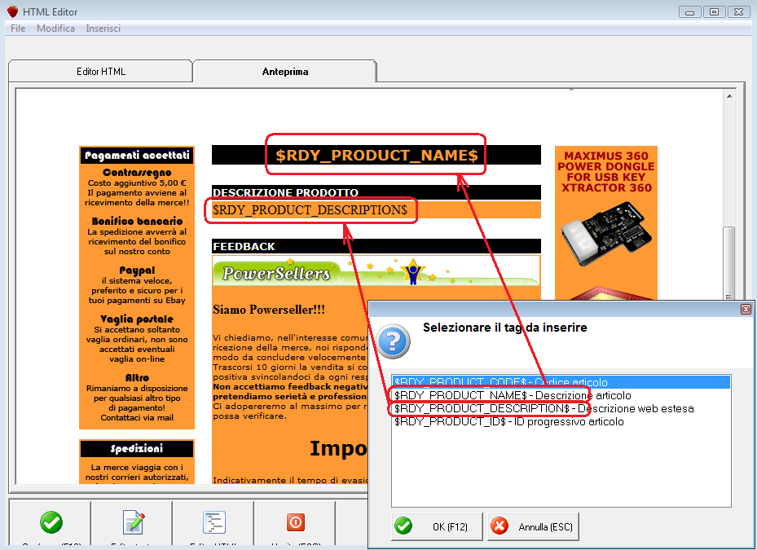Image resolution: width=757 pixels, height=550 pixels.
Task: Open the Inserisci menu
Action: click(103, 29)
